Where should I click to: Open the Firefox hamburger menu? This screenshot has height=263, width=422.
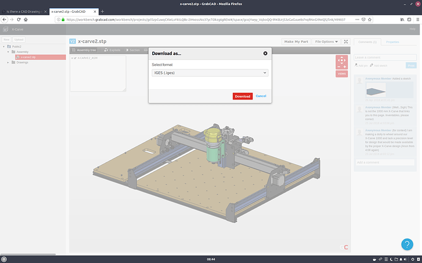418,20
